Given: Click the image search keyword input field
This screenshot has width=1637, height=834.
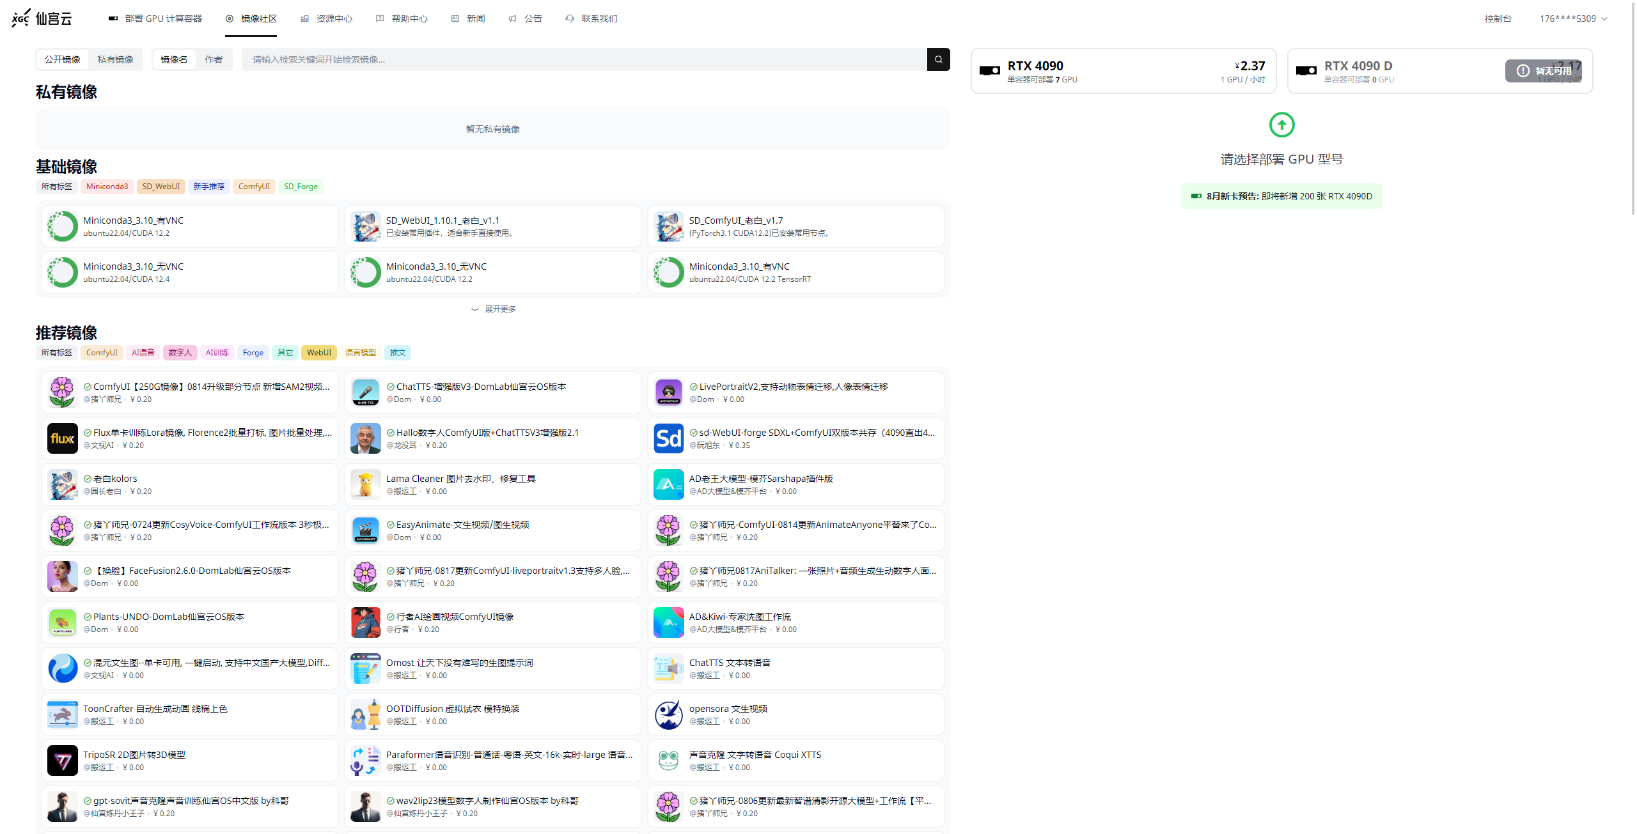Looking at the screenshot, I should [584, 59].
